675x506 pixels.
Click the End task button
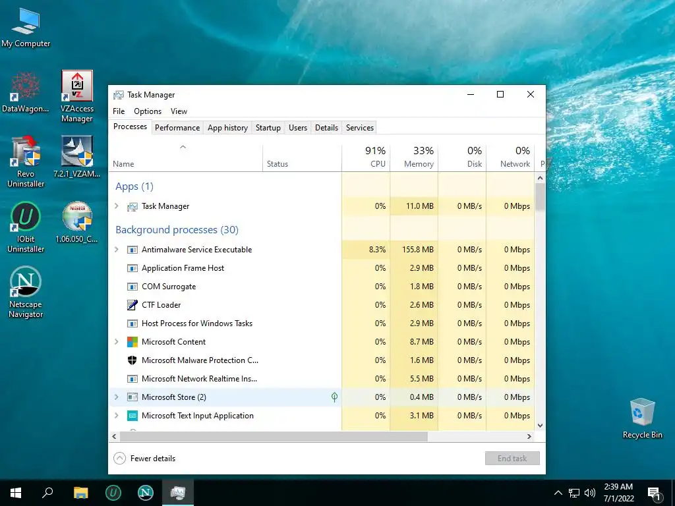click(x=512, y=459)
